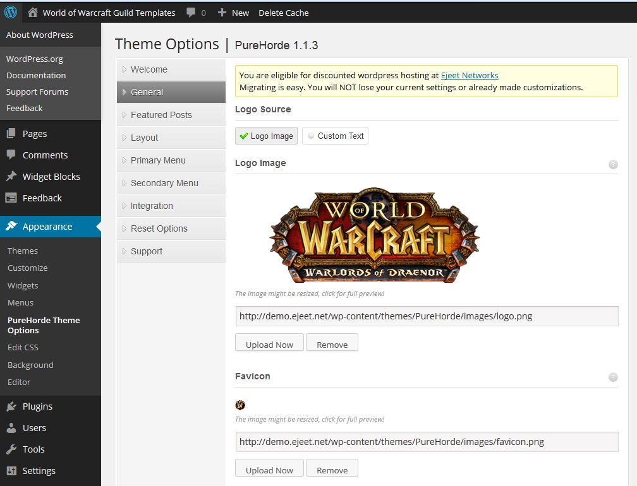637x486 pixels.
Task: Click the Comments sidebar icon
Action: (11, 155)
